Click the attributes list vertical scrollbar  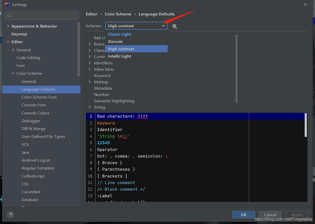click(x=237, y=69)
